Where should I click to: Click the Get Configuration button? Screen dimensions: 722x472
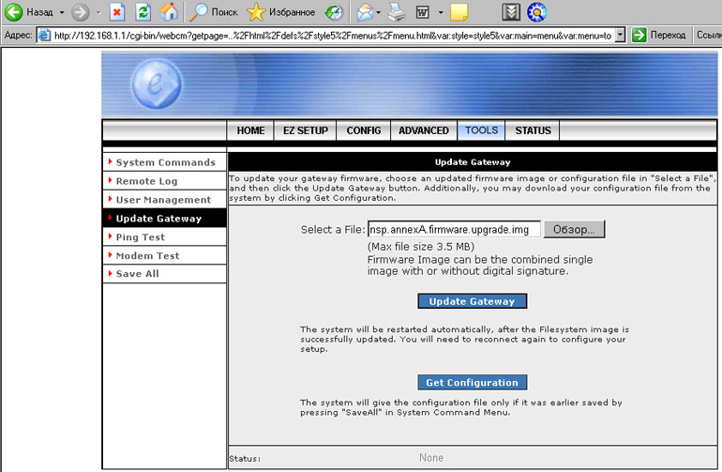[472, 383]
